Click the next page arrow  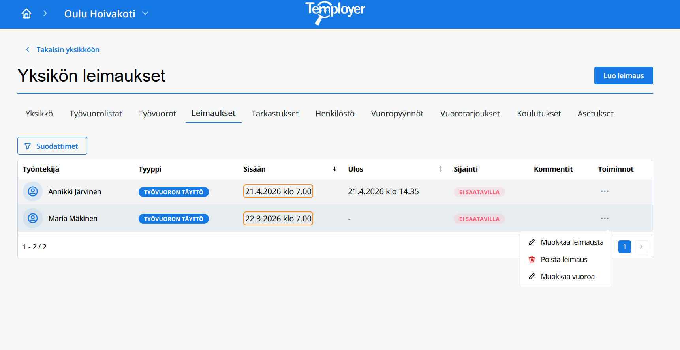tap(641, 247)
